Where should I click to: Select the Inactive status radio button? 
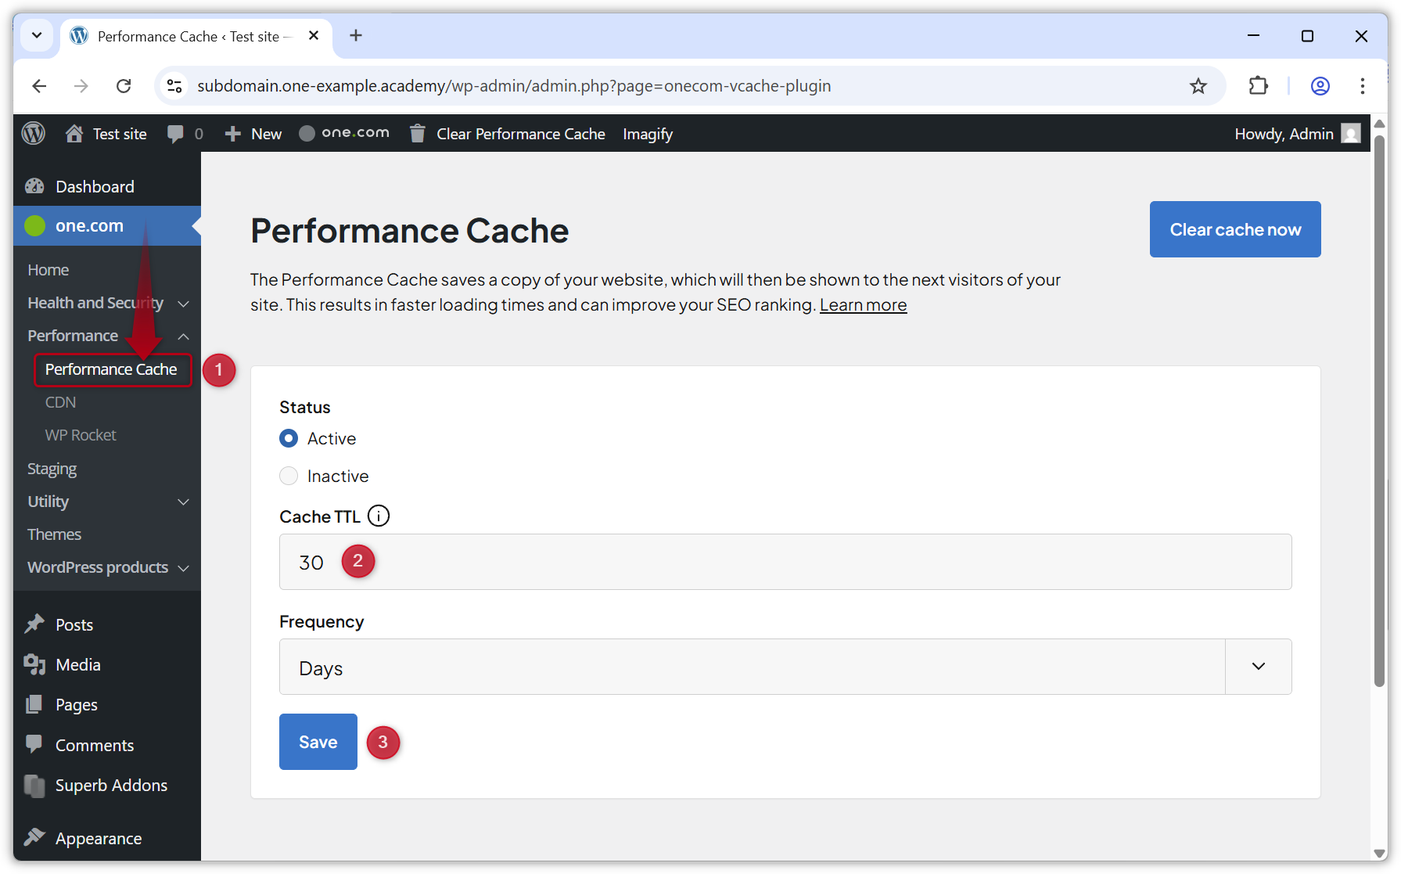pyautogui.click(x=289, y=476)
